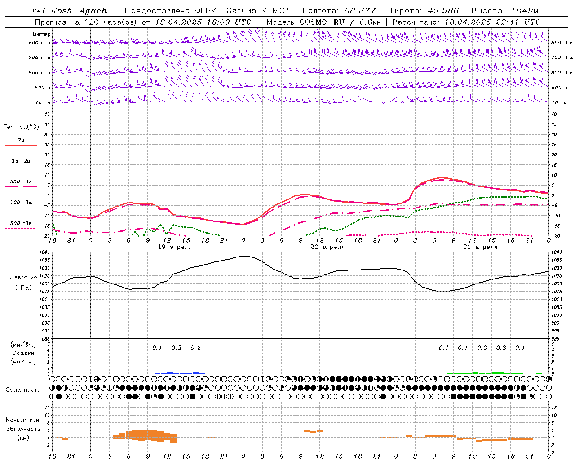The height and width of the screenshot is (460, 575).
Task: Click the 700 гПа temperature legend entry
Action: pos(21,203)
